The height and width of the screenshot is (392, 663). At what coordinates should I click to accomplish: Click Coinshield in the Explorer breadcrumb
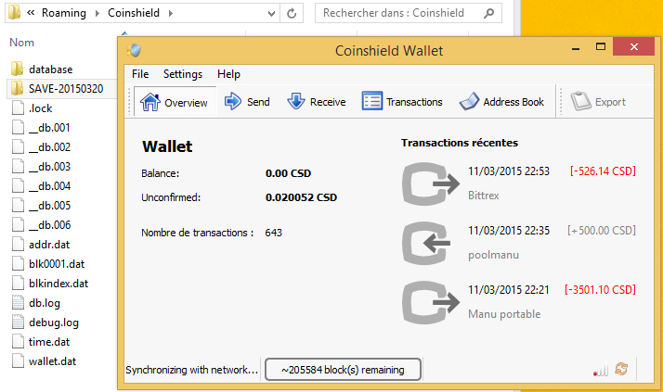coord(134,13)
